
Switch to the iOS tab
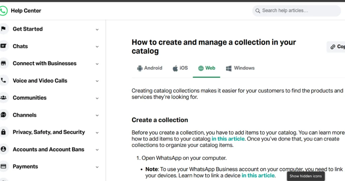(180, 68)
